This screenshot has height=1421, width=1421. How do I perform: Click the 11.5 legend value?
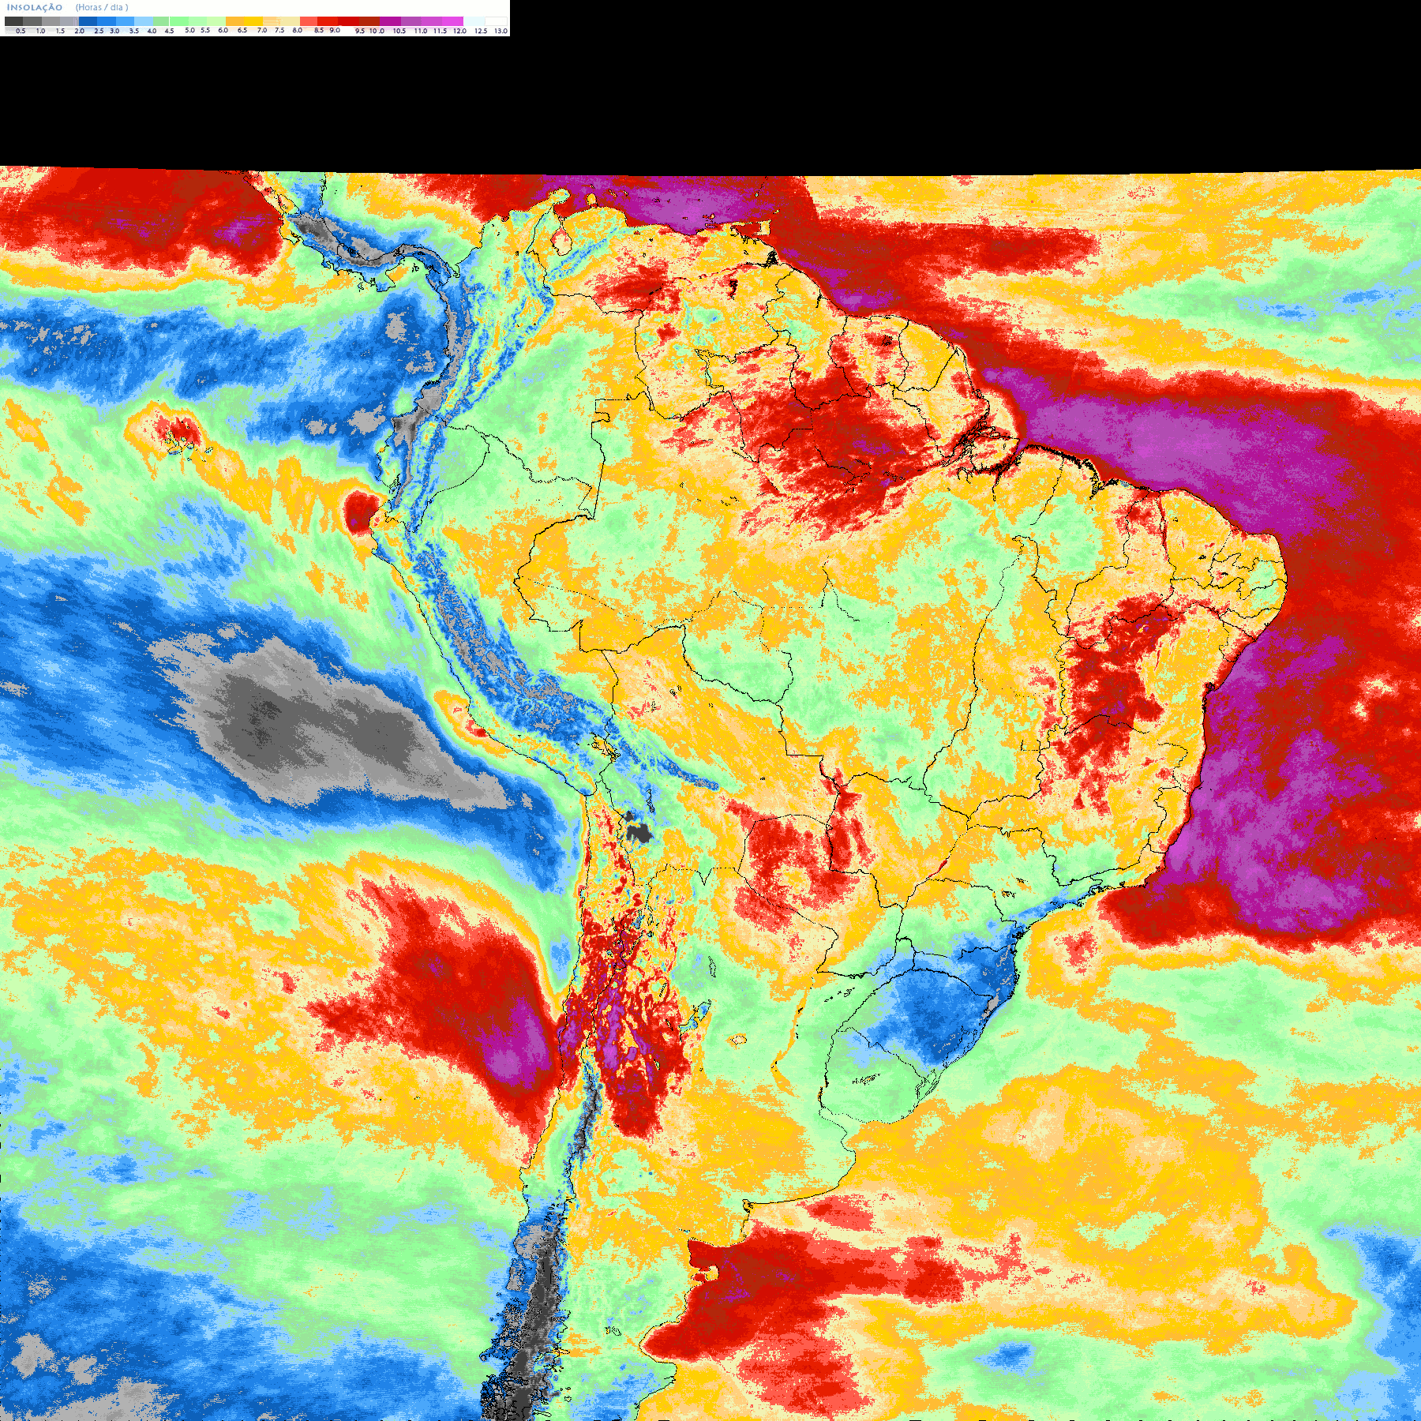(440, 31)
